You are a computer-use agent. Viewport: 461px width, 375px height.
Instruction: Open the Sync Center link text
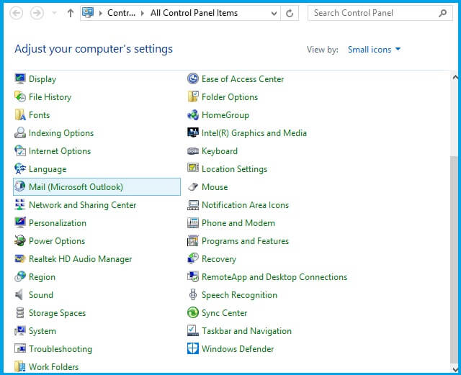(x=224, y=313)
